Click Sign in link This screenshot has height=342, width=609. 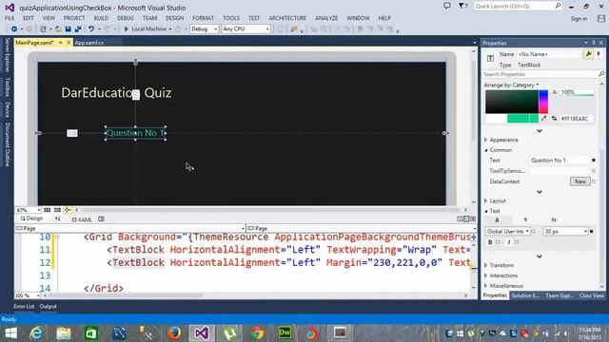coord(579,19)
